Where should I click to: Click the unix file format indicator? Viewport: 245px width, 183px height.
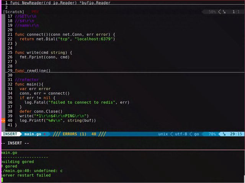[x=163, y=134]
